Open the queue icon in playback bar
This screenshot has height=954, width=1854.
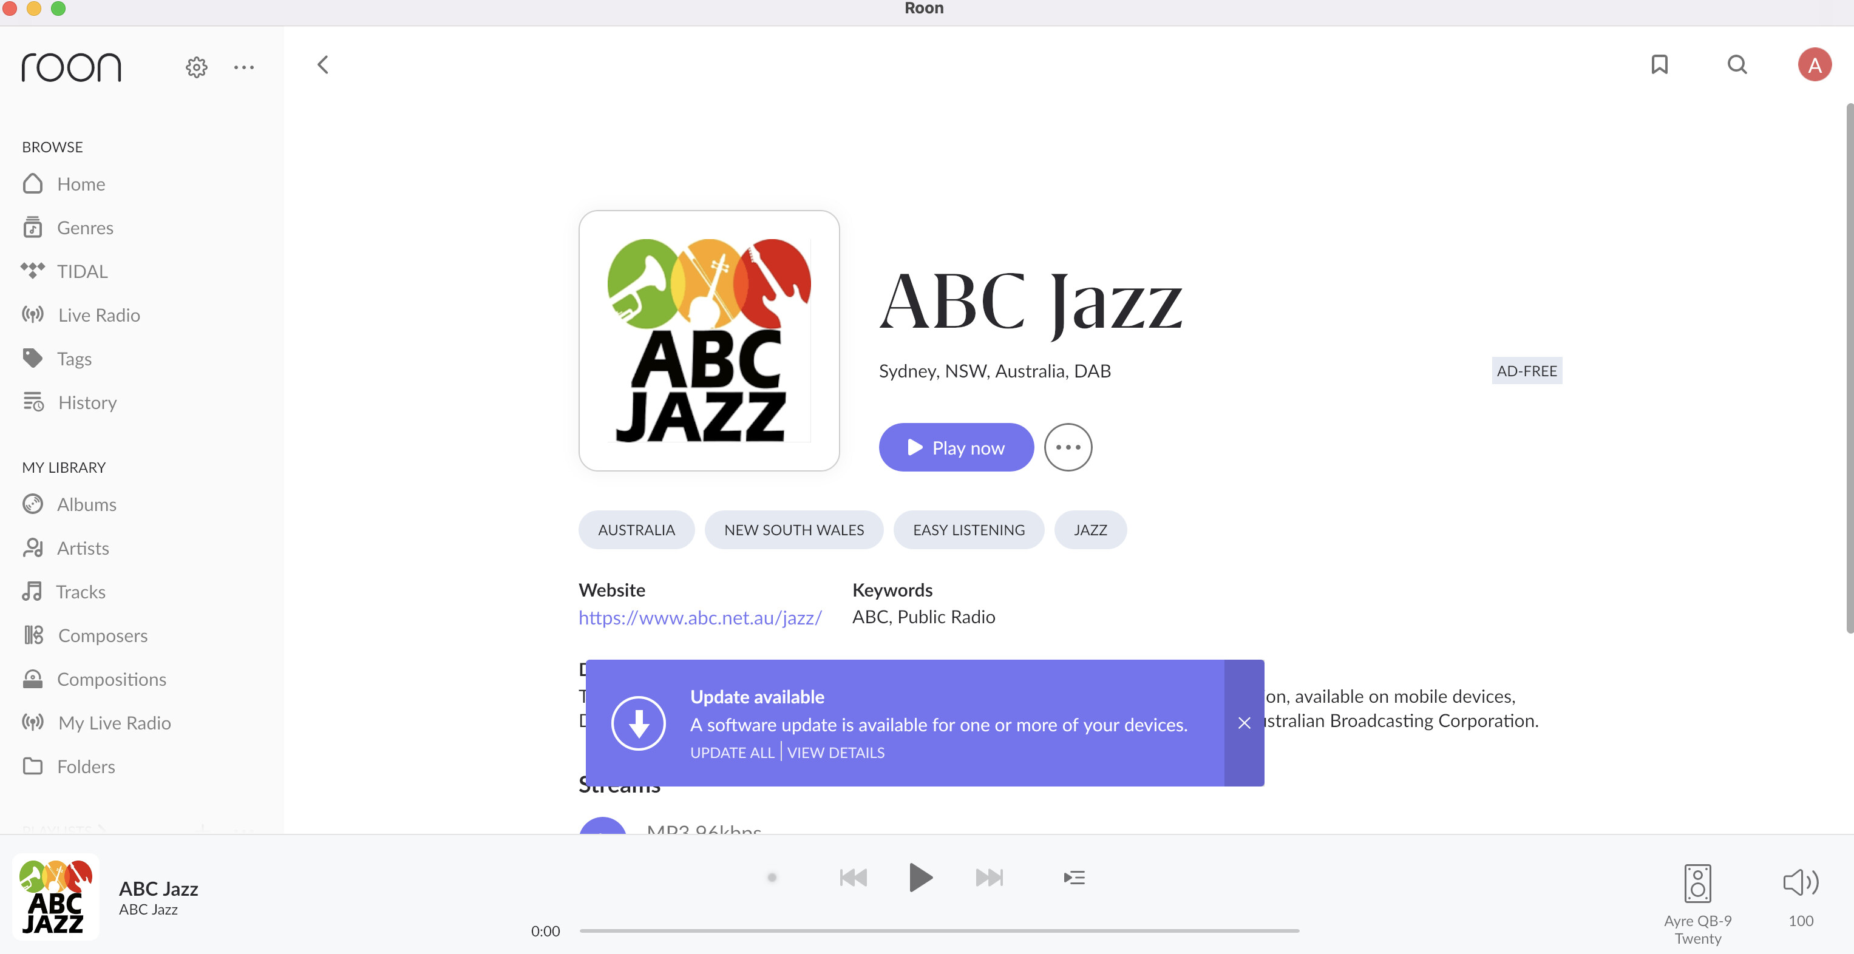click(1074, 877)
